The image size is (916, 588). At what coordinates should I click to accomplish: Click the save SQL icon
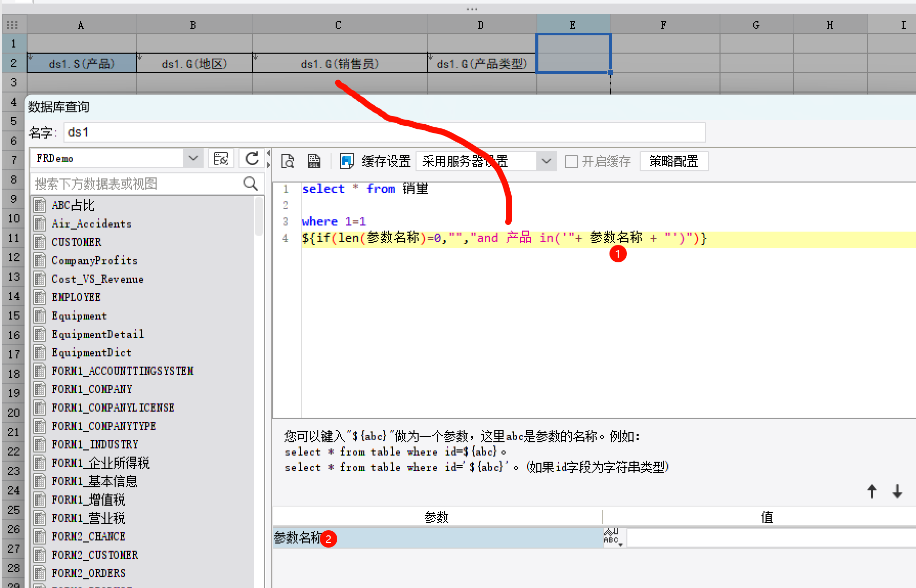[x=314, y=161]
